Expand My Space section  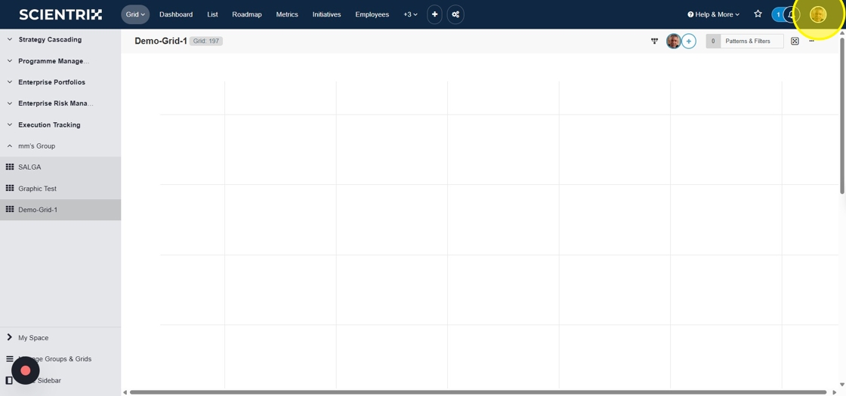point(33,338)
